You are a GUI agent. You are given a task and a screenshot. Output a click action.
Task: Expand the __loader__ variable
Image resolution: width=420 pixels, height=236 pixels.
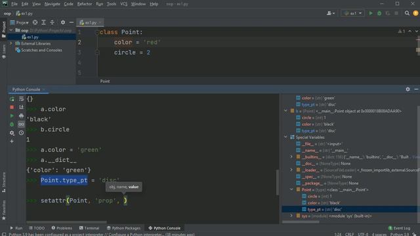click(x=291, y=170)
